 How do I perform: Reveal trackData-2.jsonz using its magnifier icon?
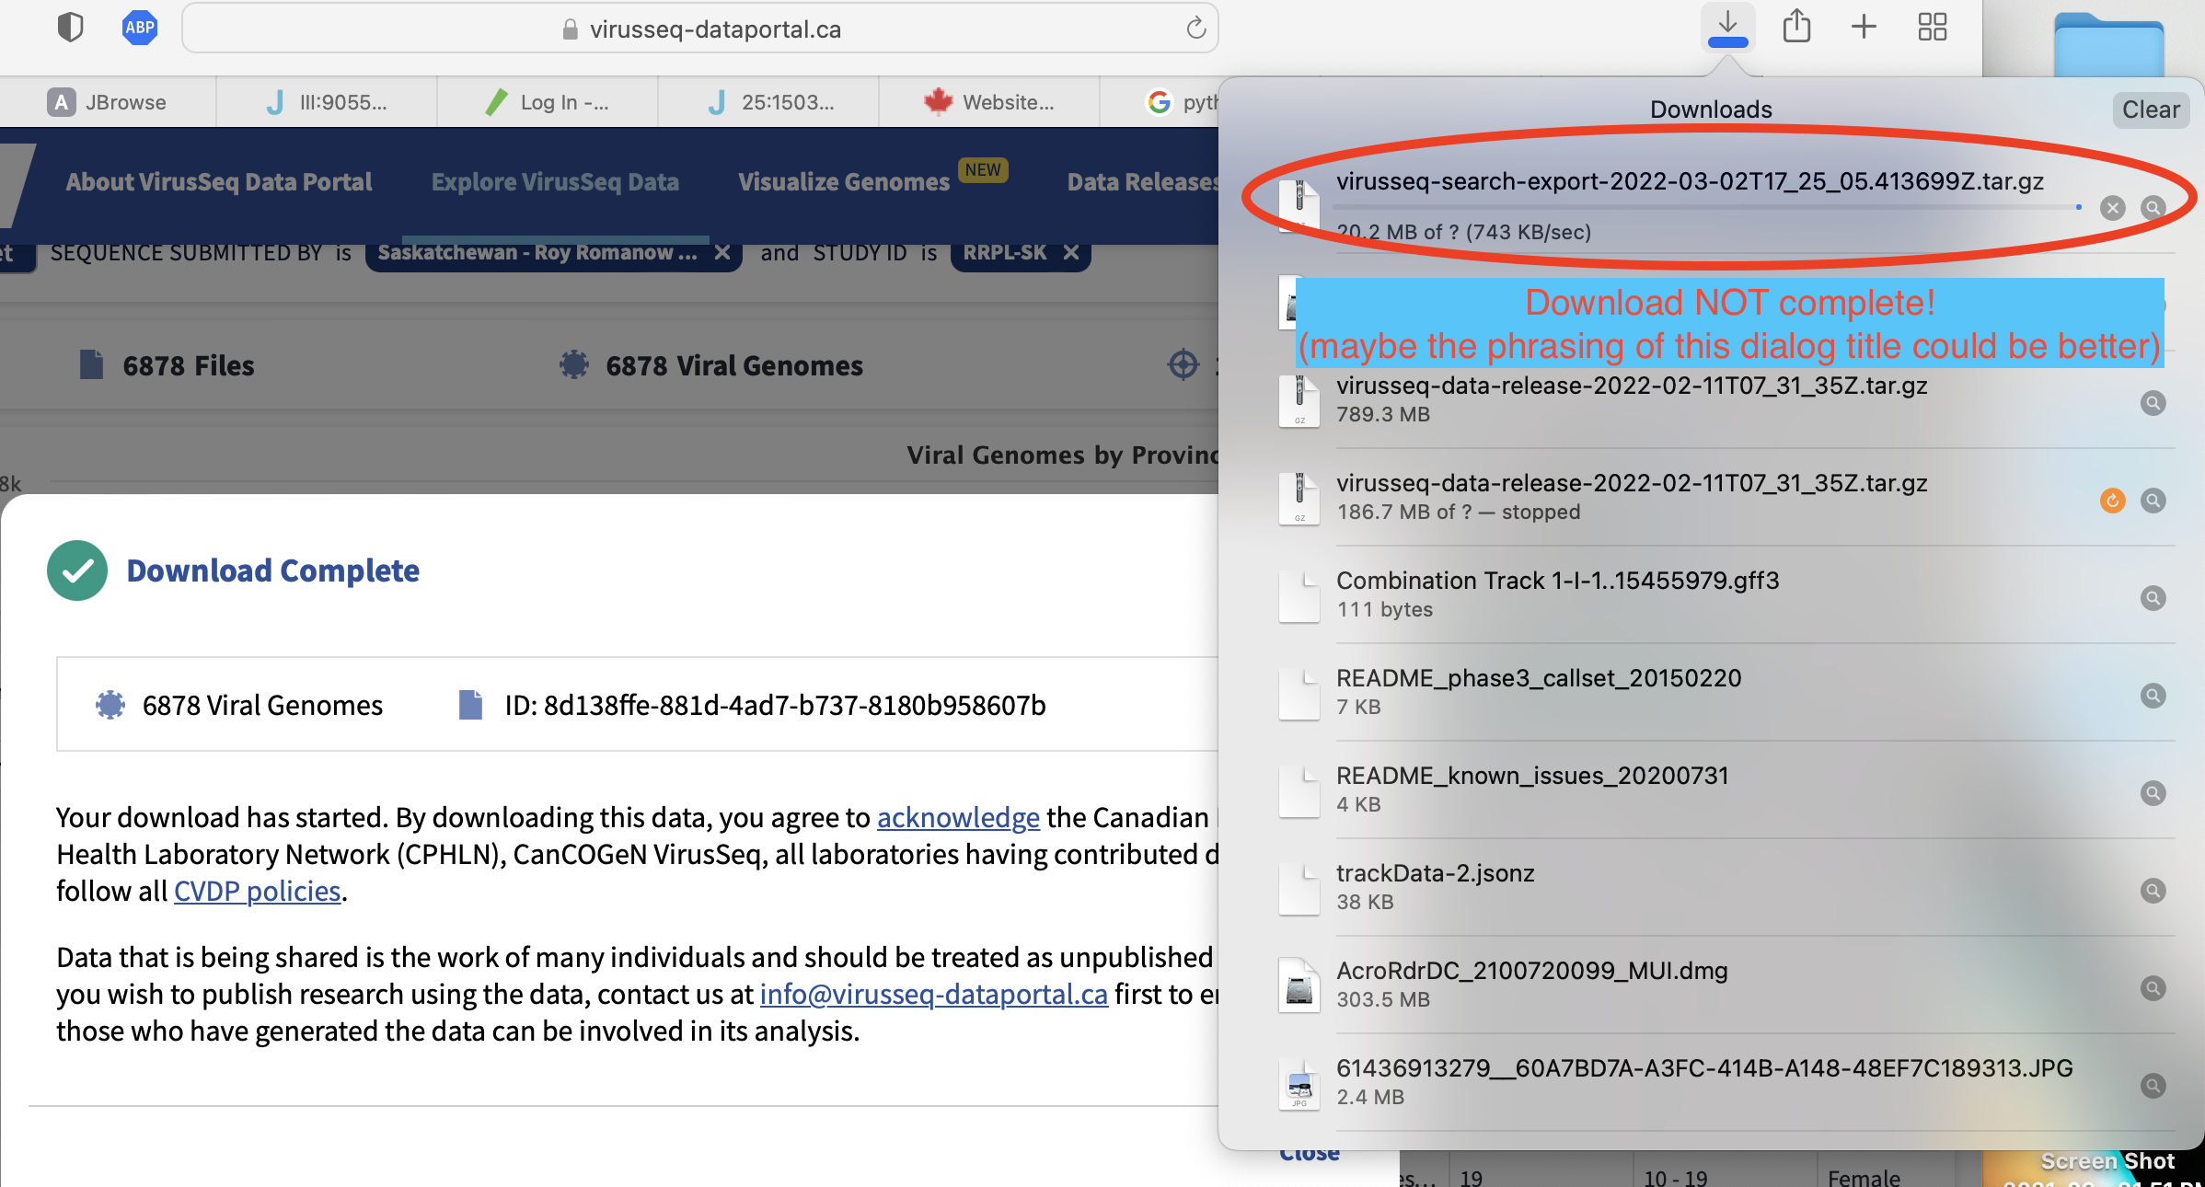[x=2153, y=890]
